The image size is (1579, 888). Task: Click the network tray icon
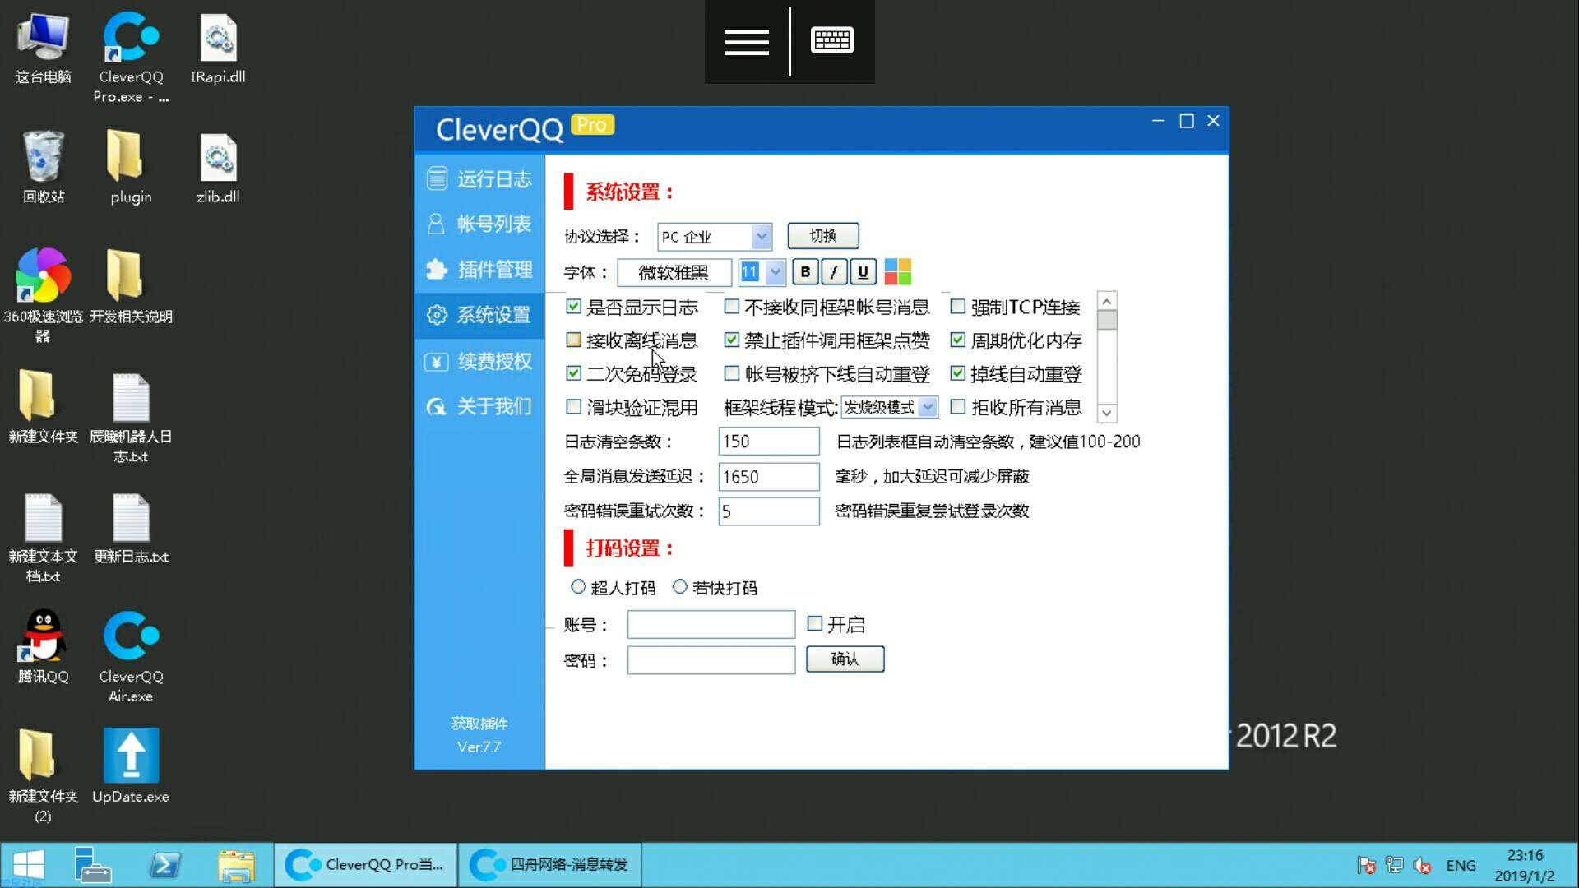(x=1394, y=865)
